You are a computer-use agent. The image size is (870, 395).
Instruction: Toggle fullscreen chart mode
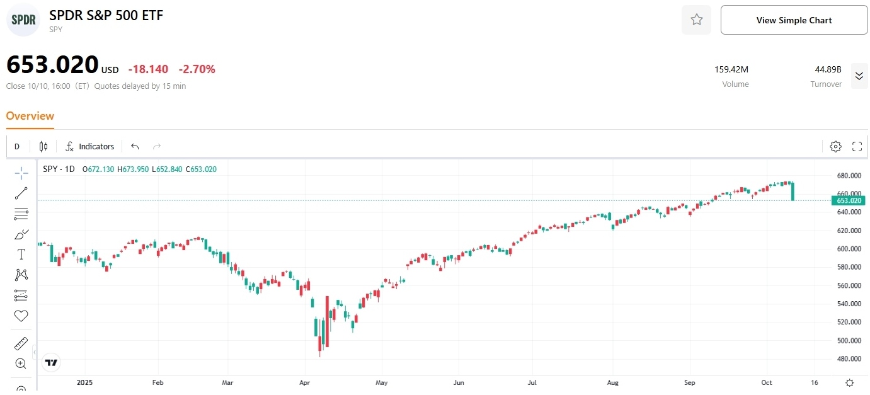[857, 147]
